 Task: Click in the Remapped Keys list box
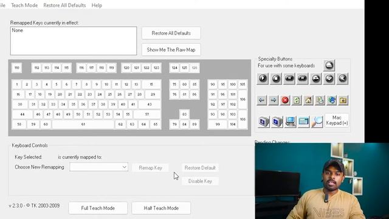pos(74,41)
